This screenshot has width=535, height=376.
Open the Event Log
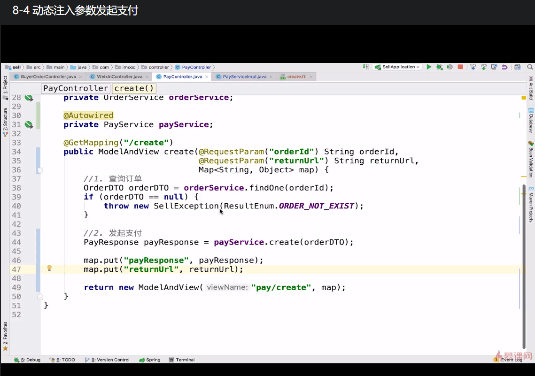[508, 360]
